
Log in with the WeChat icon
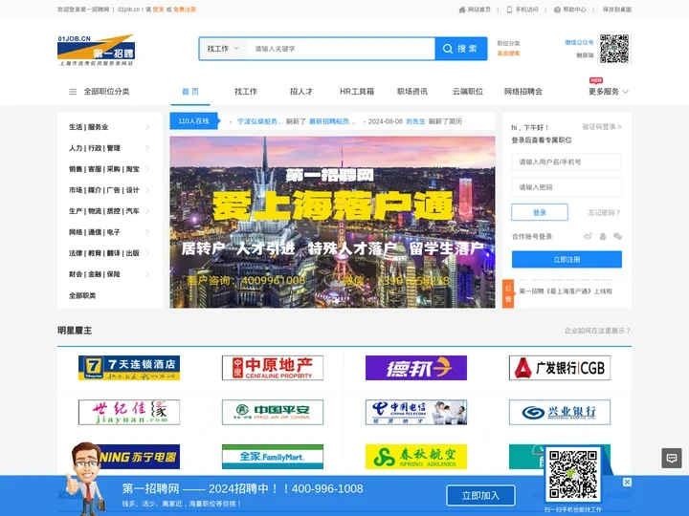coord(617,237)
